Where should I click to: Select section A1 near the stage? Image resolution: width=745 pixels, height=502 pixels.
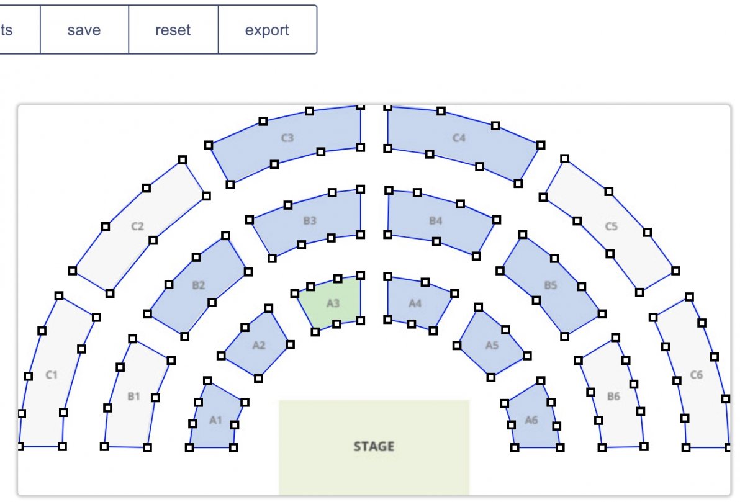click(216, 420)
